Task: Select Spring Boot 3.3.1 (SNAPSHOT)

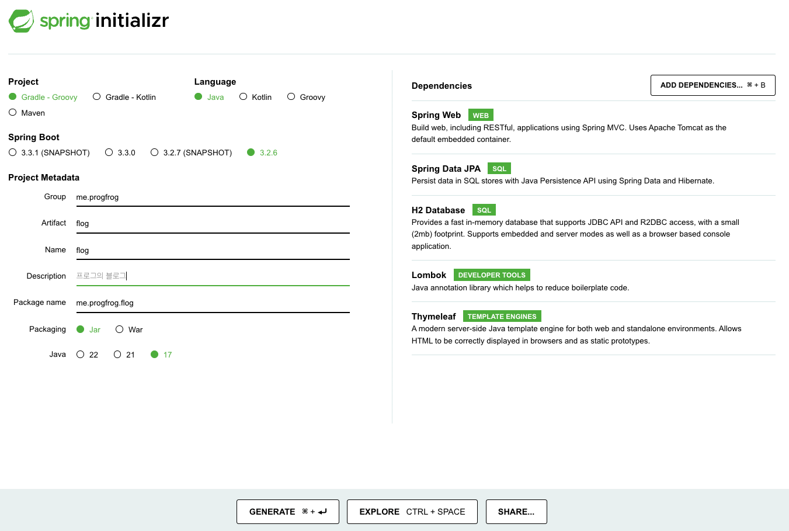Action: [49, 152]
